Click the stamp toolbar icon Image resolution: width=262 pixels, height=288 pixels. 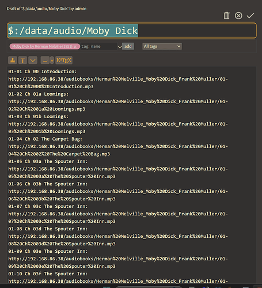pyautogui.click(x=13, y=60)
